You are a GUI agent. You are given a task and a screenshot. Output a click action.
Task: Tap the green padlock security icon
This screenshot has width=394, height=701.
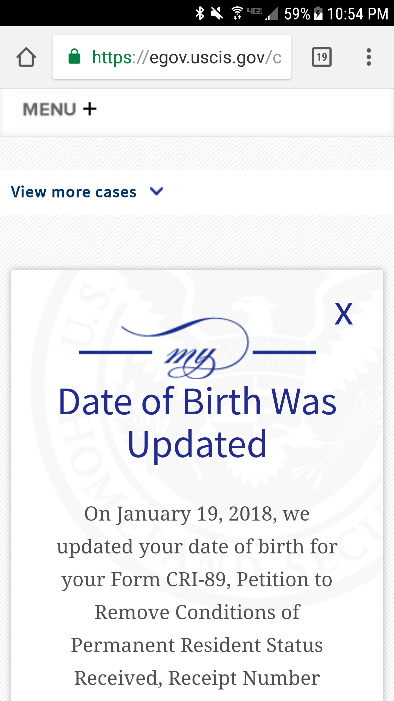pos(74,56)
